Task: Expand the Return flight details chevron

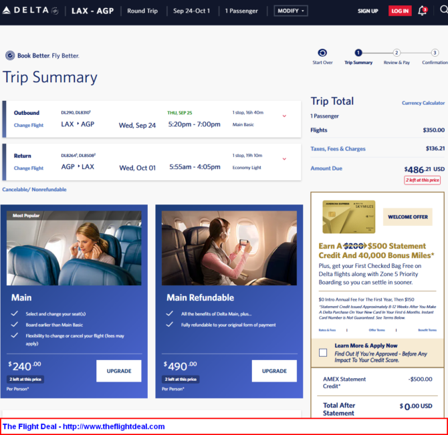Action: 284,159
